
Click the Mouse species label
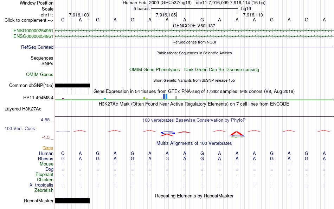46,164
